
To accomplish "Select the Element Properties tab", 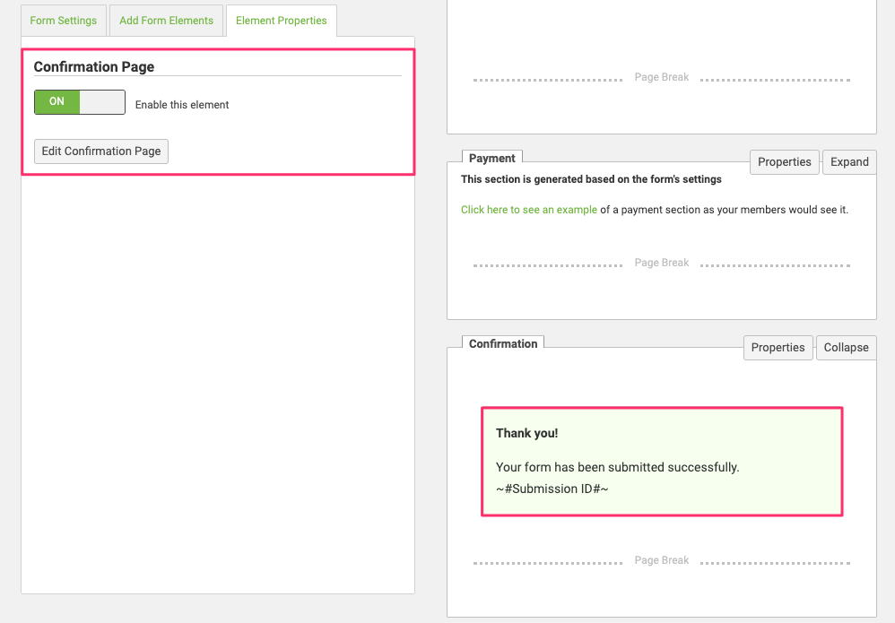I will point(282,21).
